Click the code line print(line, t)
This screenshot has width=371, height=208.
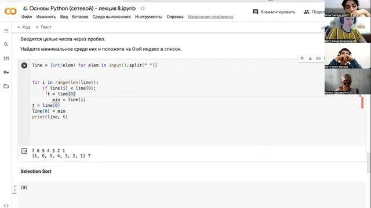pyautogui.click(x=50, y=117)
